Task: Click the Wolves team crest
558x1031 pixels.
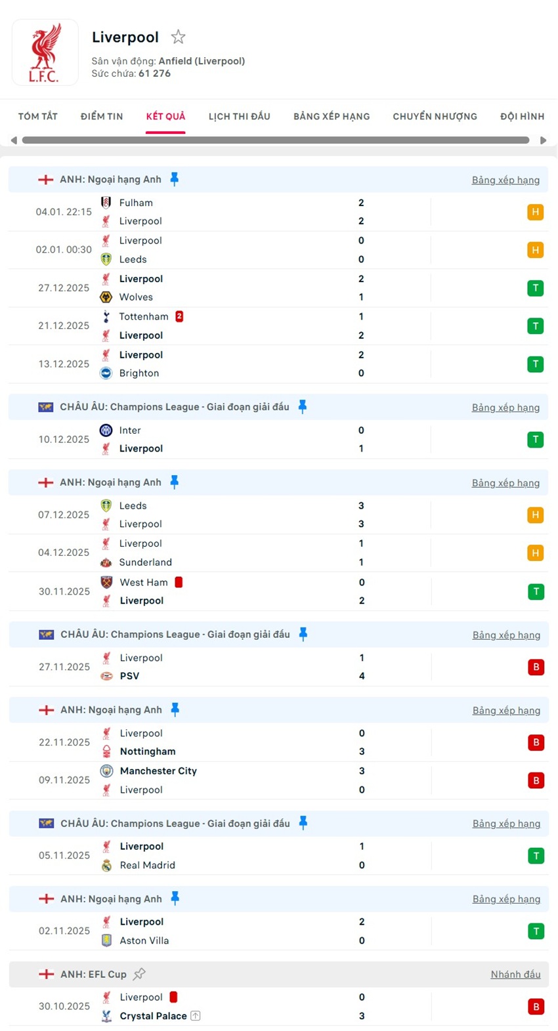Action: [106, 297]
